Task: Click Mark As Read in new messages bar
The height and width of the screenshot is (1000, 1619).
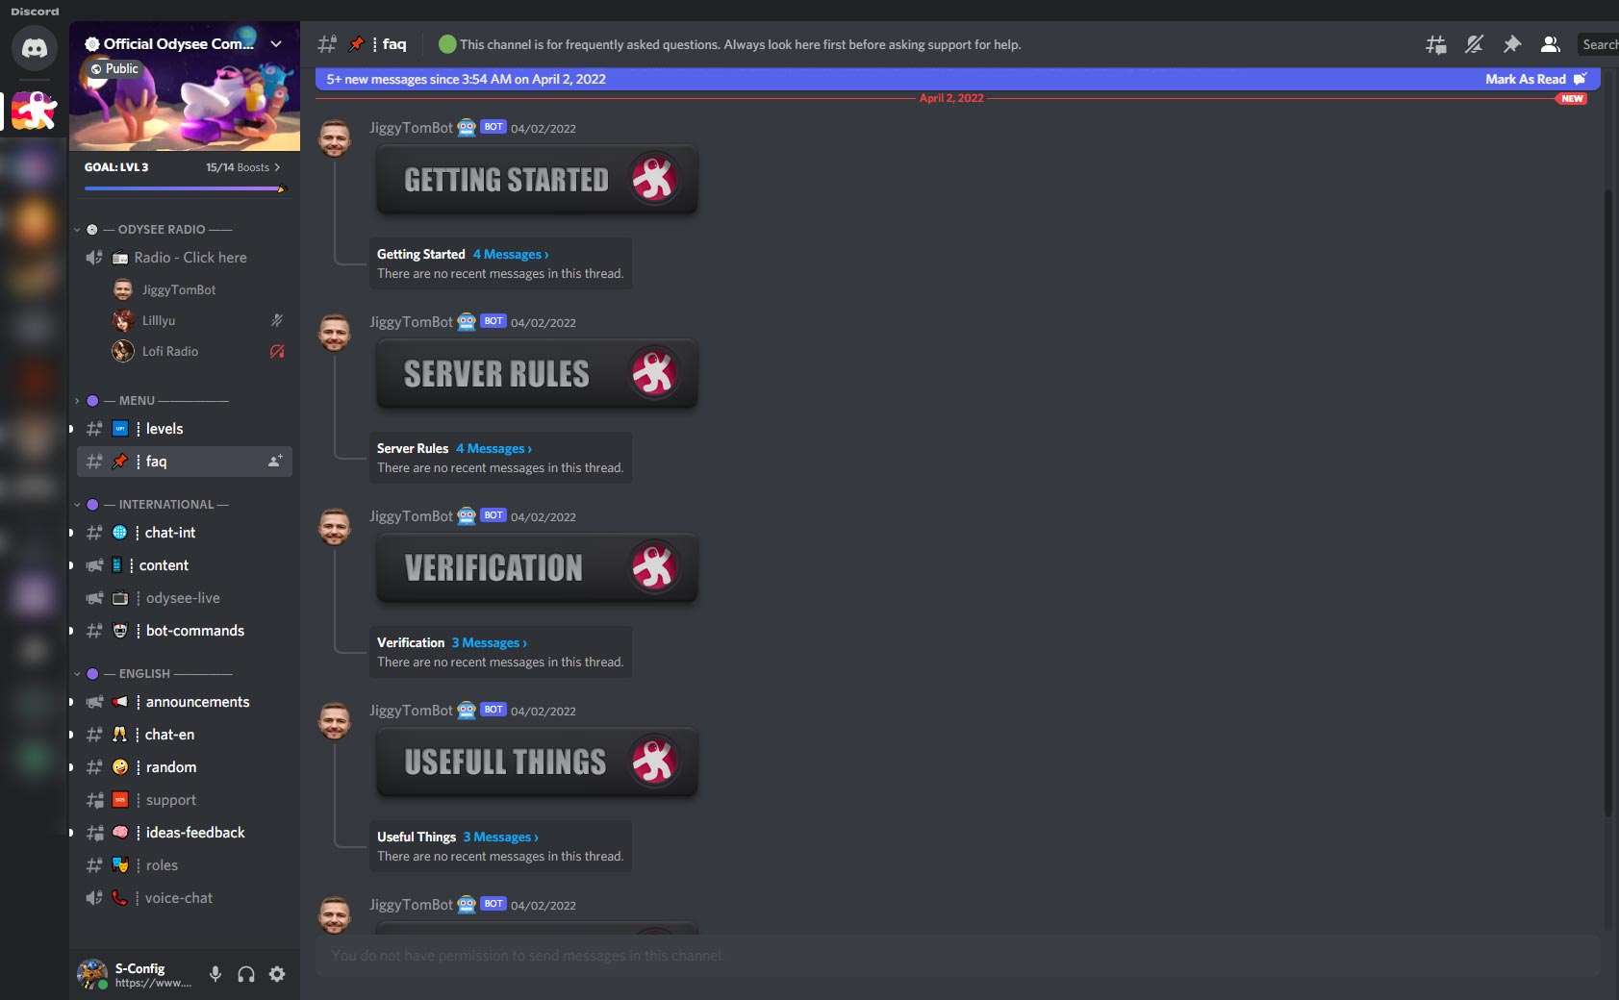Action: [x=1535, y=79]
